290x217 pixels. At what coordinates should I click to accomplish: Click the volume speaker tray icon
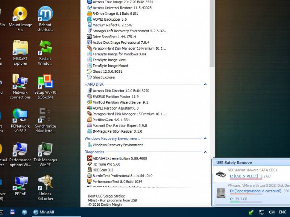coord(272,212)
